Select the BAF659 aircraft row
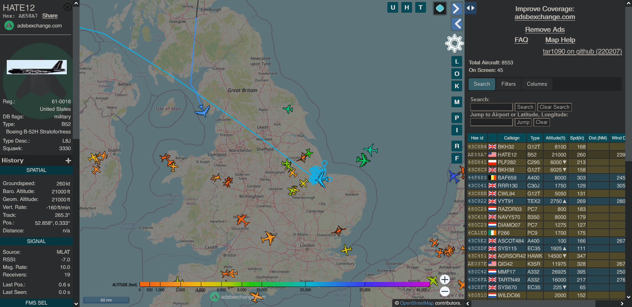Viewport: 632px width, 307px height. [x=546, y=178]
